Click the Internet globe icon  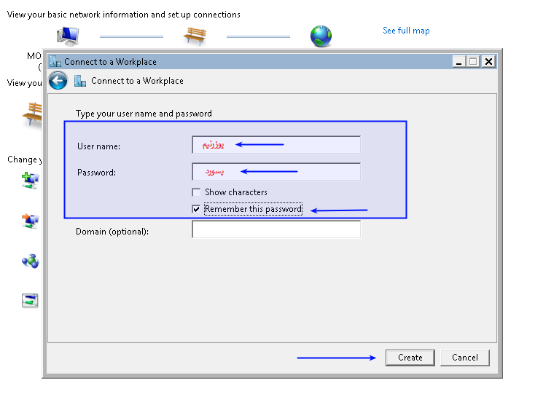pos(321,36)
